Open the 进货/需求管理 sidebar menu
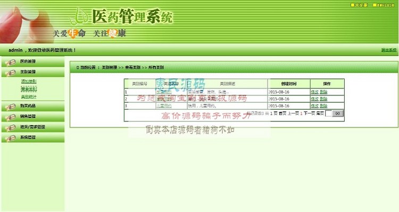The width and height of the screenshot is (399, 212). tap(33, 127)
